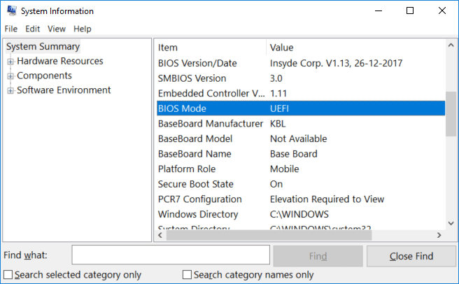Screen dimensions: 459x284
Task: Click the vertical scrollbar up arrow
Action: click(x=451, y=46)
